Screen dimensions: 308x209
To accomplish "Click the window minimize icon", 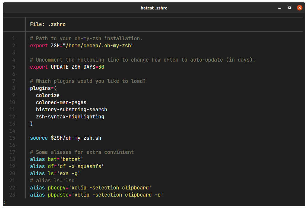I will (279, 8).
